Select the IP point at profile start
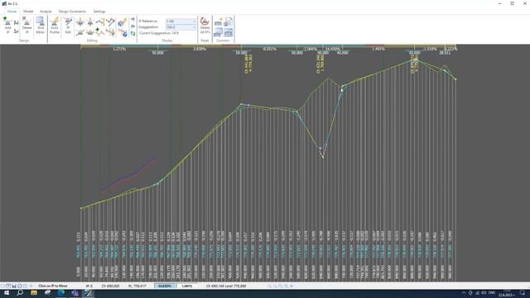The image size is (530, 298). pos(81,208)
